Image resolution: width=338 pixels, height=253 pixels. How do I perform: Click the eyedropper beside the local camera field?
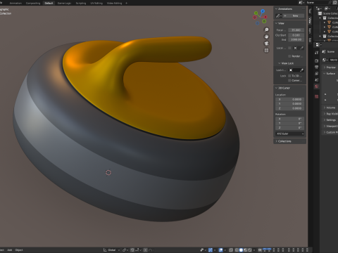pyautogui.click(x=302, y=48)
